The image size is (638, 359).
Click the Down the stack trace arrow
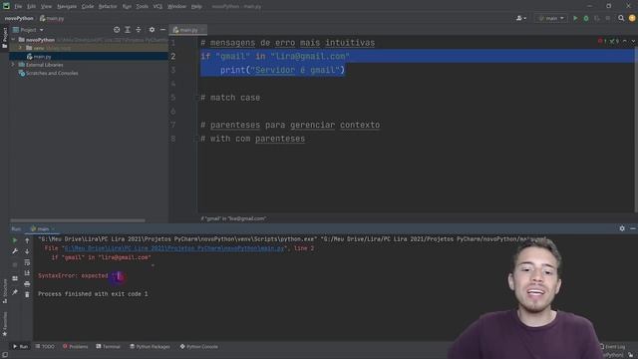point(27,251)
